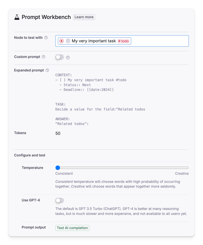
Task: Check the checkbox inside the task node
Action: click(x=68, y=41)
